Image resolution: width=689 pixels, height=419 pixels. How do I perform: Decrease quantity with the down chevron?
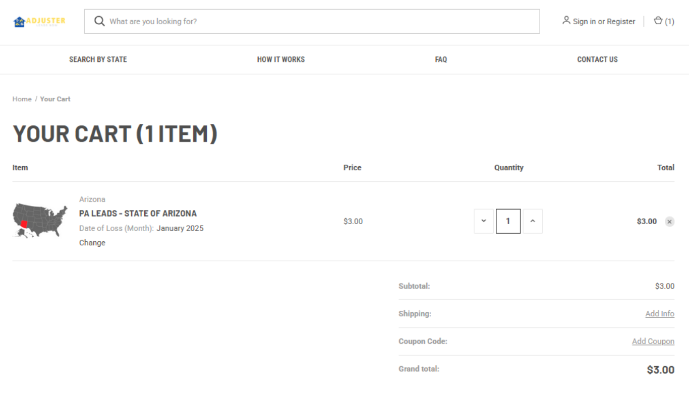(x=484, y=221)
